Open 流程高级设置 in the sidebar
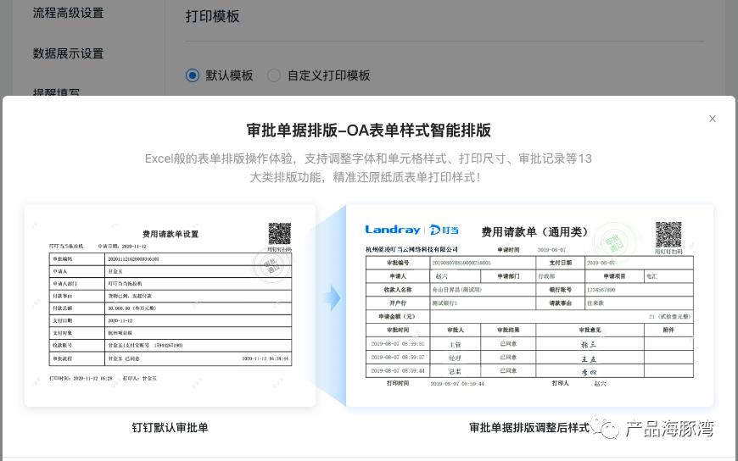 pos(68,13)
